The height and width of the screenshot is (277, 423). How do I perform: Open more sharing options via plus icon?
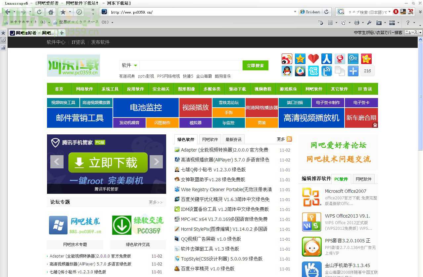(353, 71)
